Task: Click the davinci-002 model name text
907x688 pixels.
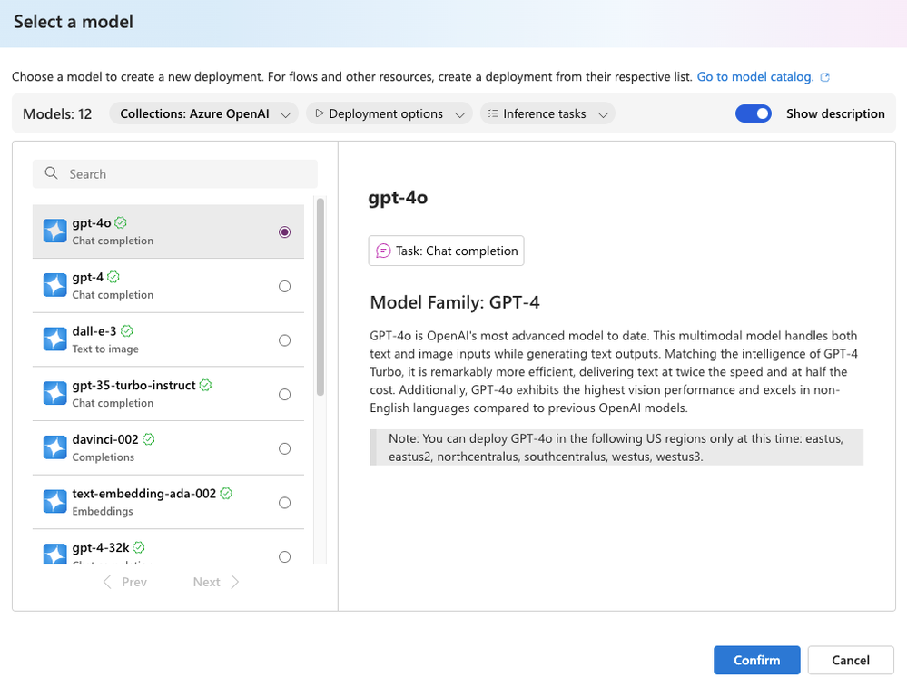Action: click(105, 439)
